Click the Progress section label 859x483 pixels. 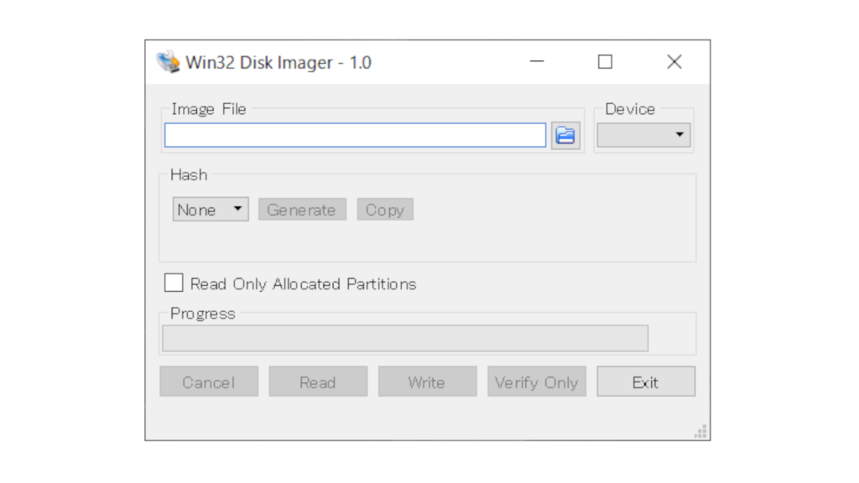(x=205, y=313)
